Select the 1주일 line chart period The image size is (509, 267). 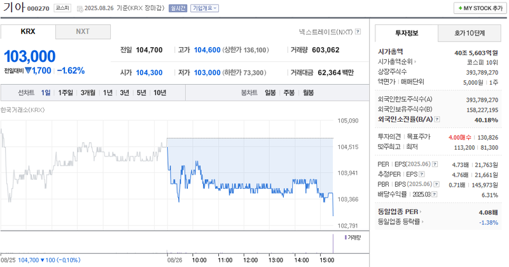tap(66, 92)
